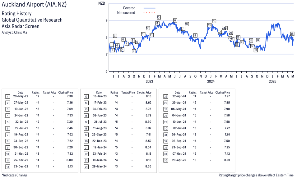
Task: Click the 29-Sep-23 date cell
Action: click(x=99, y=135)
